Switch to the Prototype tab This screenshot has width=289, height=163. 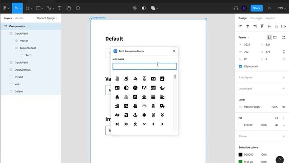pyautogui.click(x=256, y=18)
